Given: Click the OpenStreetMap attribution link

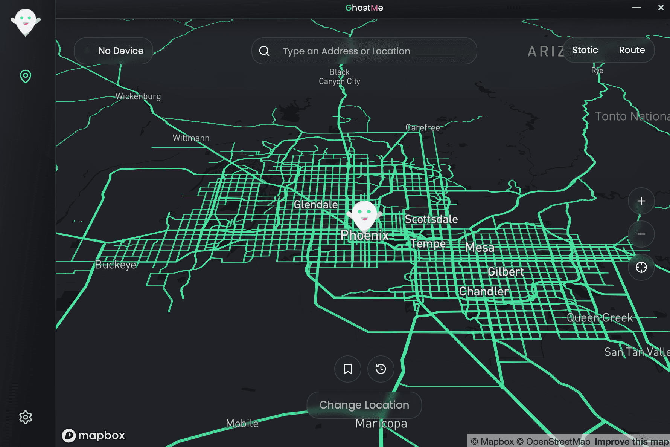Looking at the screenshot, I should (x=554, y=441).
